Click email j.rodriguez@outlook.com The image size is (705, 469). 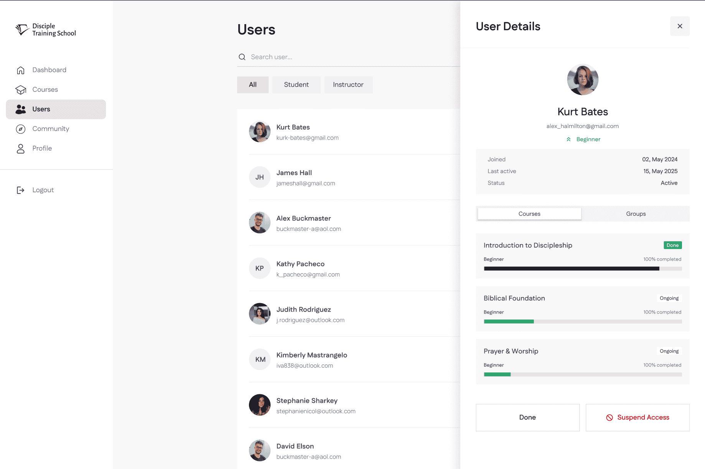310,320
